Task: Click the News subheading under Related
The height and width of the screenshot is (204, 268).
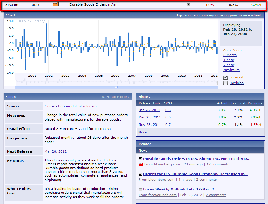Action: (143, 151)
